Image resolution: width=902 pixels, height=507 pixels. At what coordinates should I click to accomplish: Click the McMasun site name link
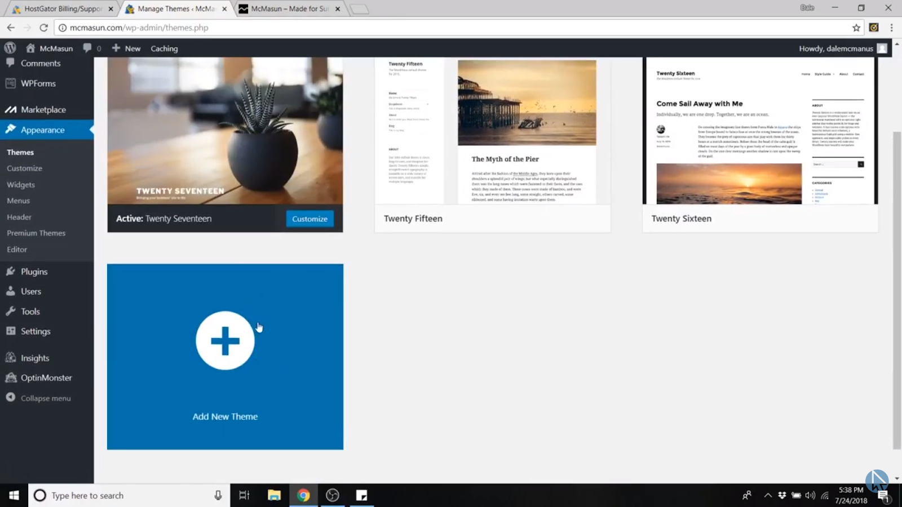coord(56,48)
